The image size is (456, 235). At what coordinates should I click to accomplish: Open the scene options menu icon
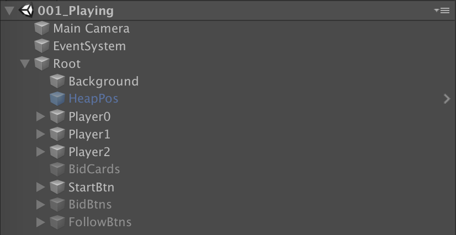tap(442, 10)
